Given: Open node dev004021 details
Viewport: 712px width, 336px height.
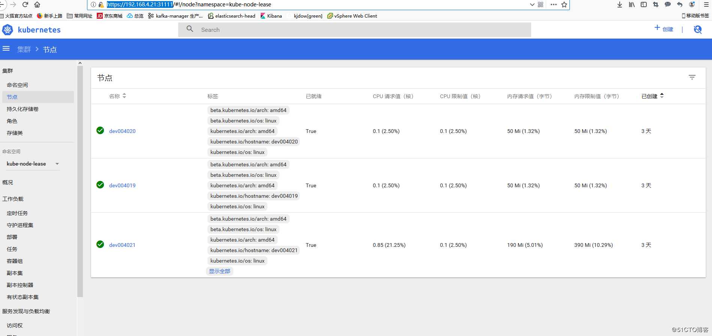Looking at the screenshot, I should tap(122, 245).
